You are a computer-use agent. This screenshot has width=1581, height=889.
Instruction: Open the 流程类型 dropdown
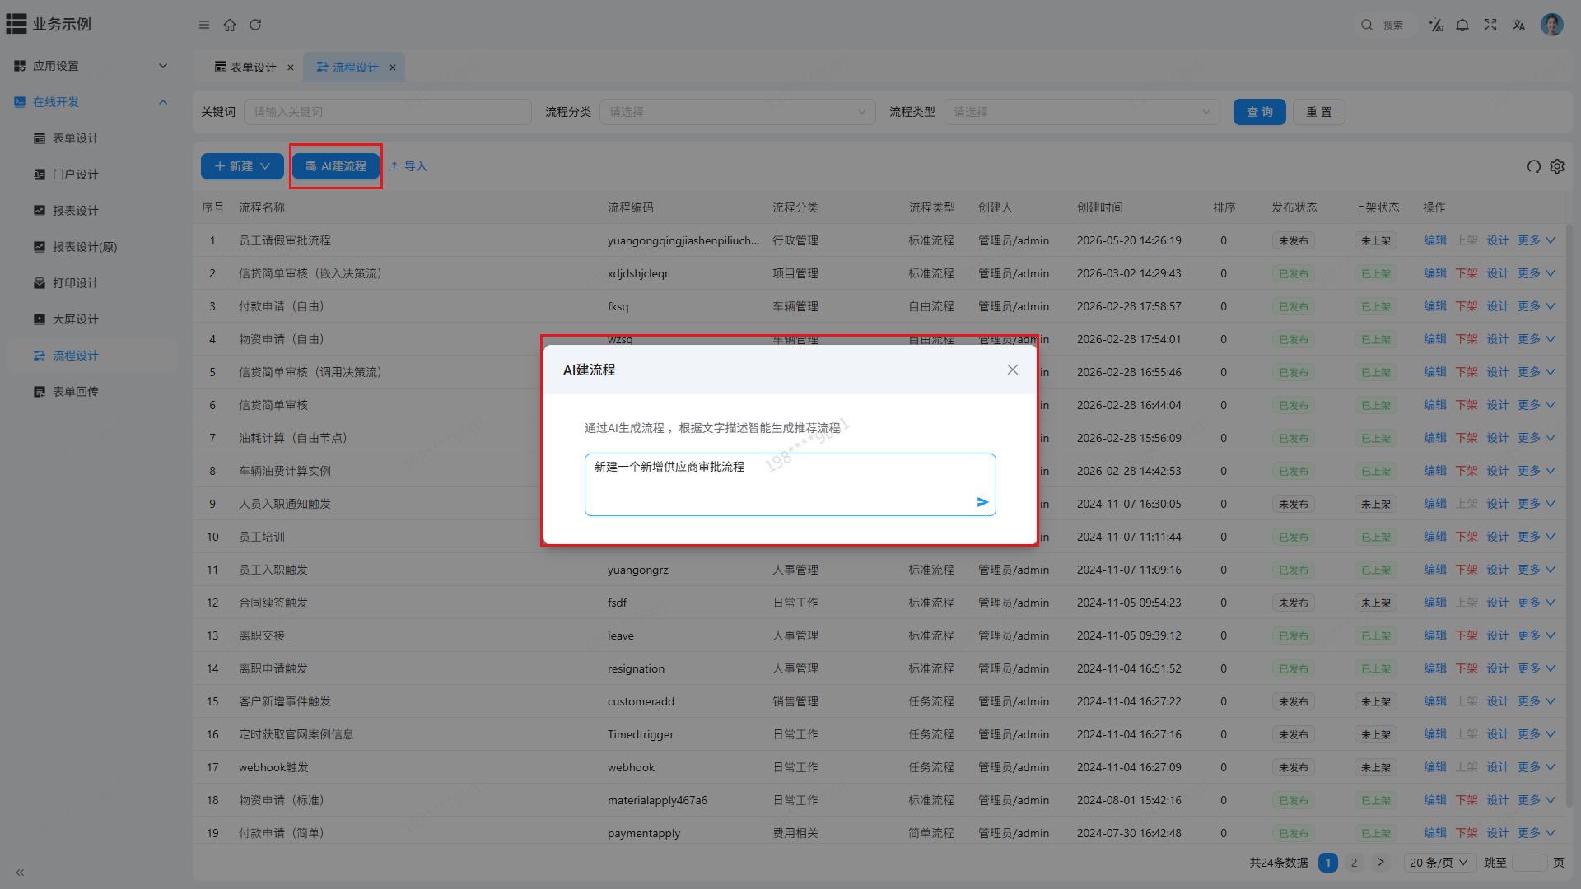(x=1081, y=112)
